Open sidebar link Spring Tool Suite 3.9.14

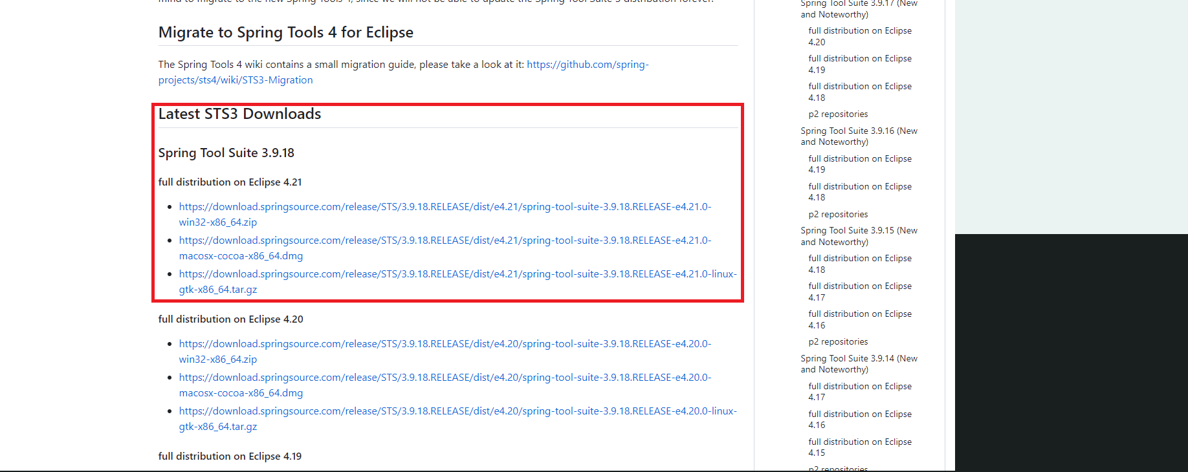(859, 364)
